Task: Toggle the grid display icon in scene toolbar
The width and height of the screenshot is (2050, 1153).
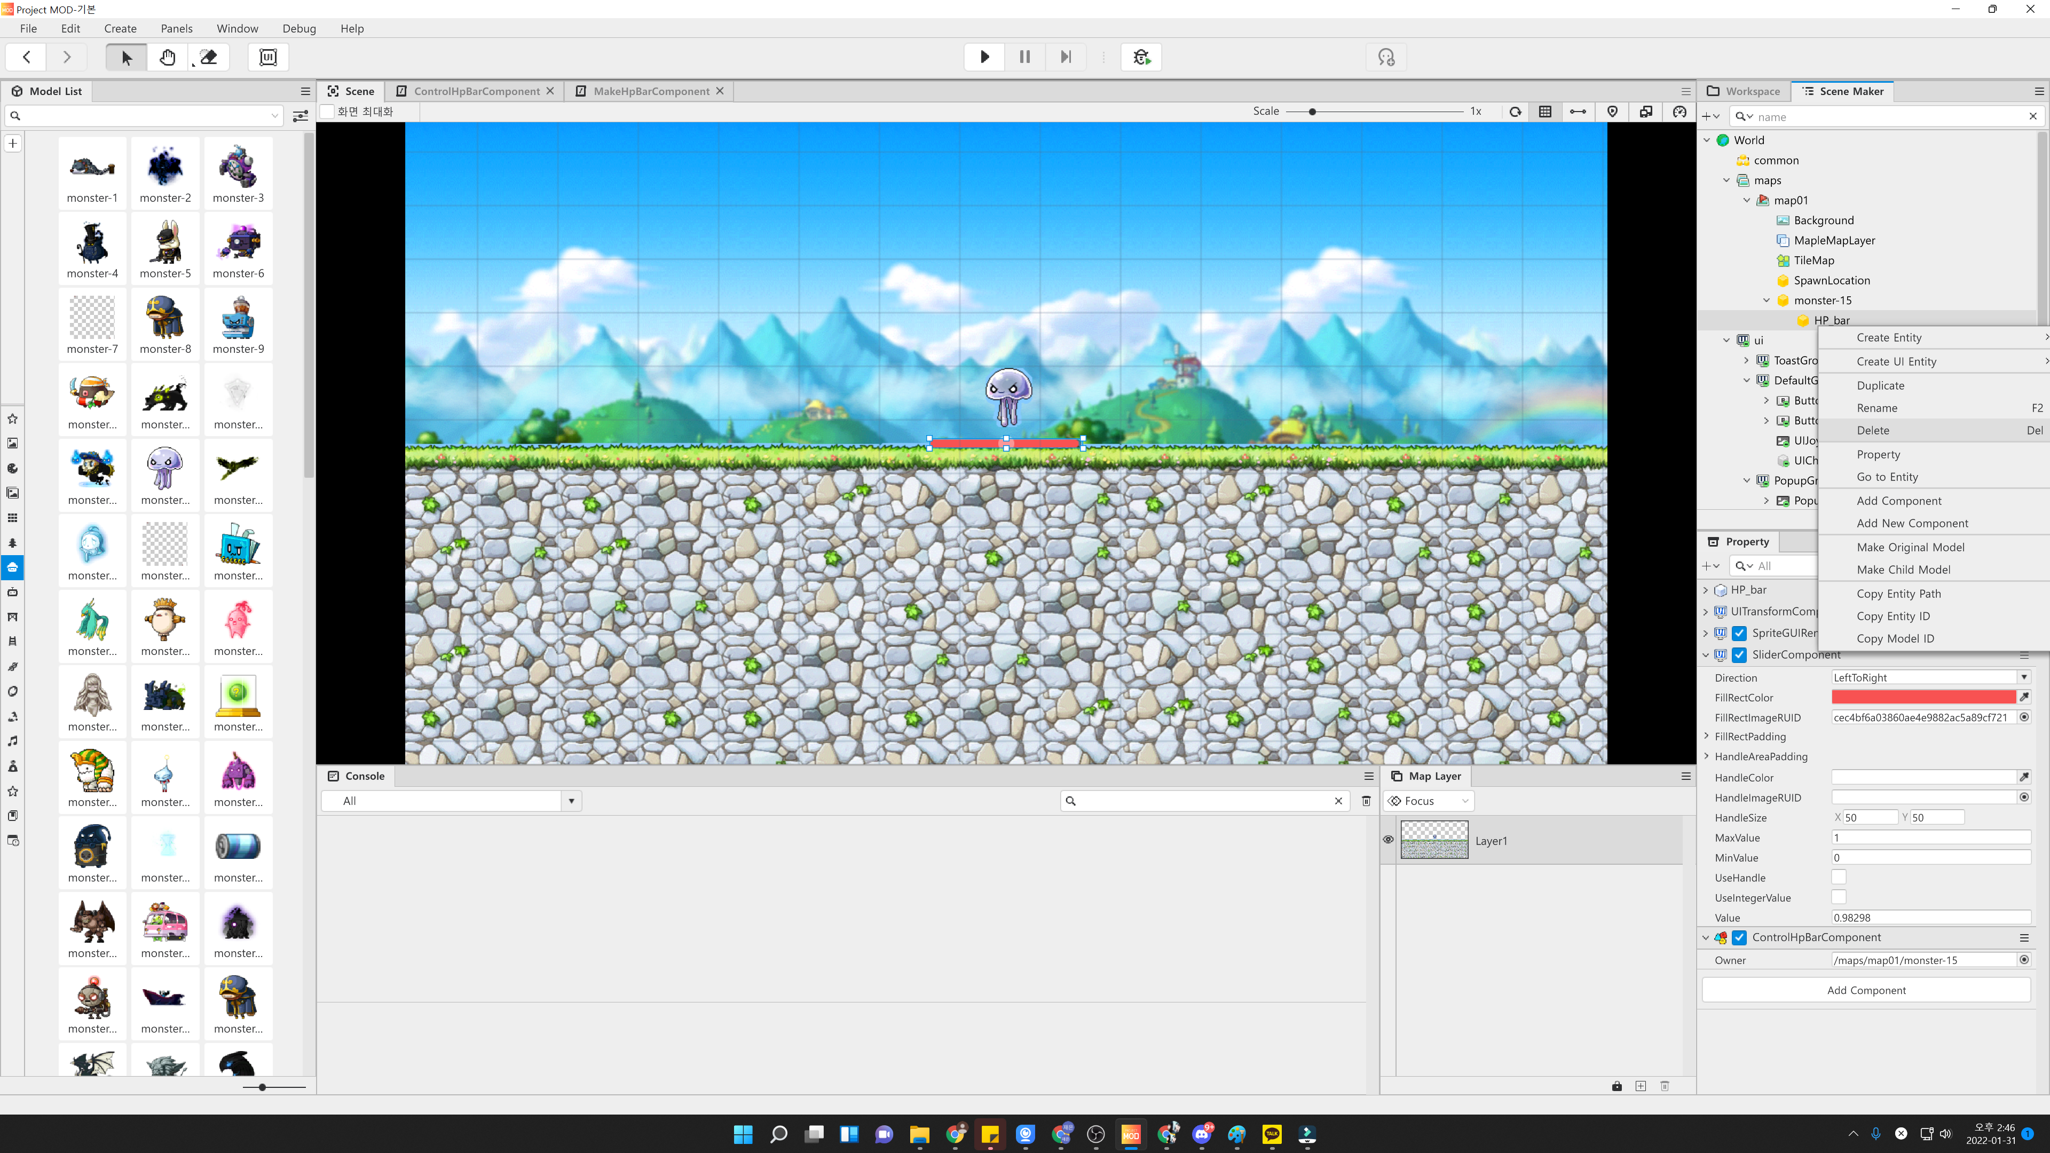Action: coord(1546,112)
